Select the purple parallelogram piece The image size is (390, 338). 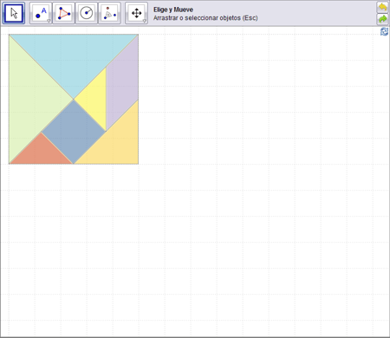[x=122, y=84]
